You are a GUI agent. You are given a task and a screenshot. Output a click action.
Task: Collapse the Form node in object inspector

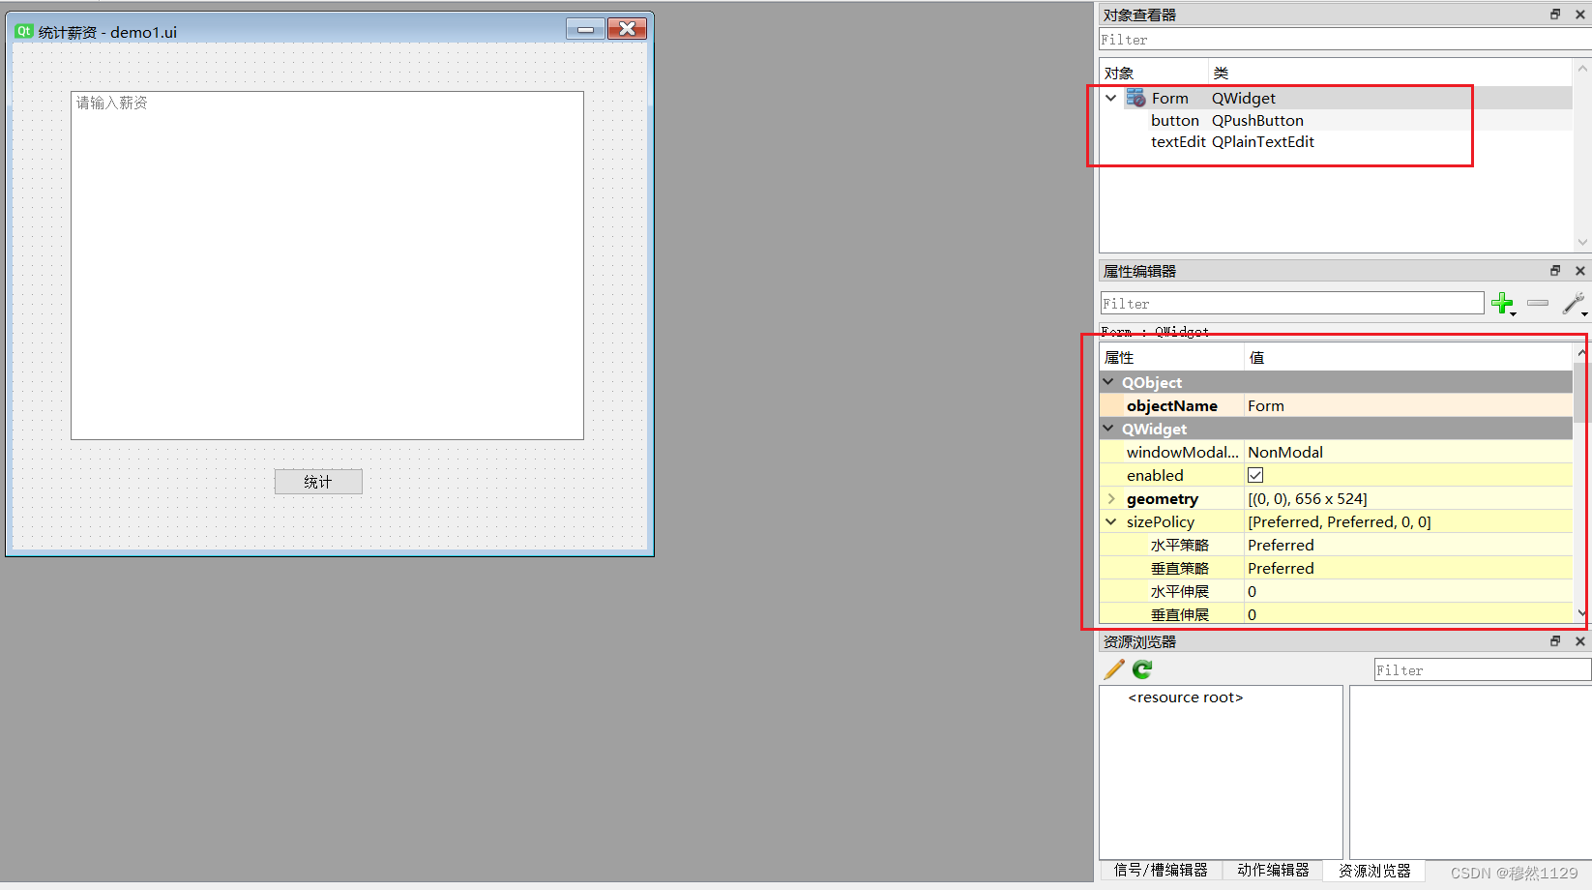click(x=1110, y=98)
